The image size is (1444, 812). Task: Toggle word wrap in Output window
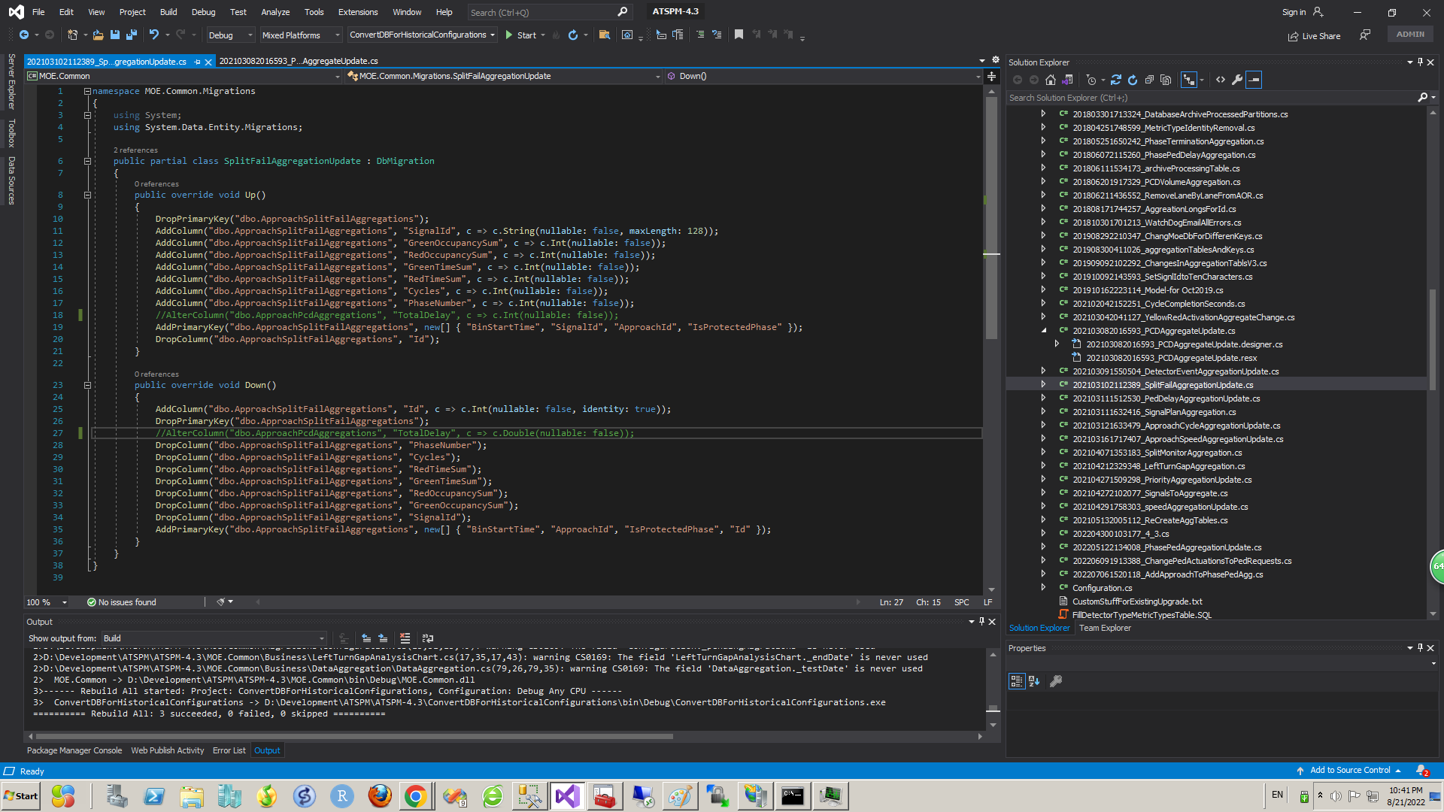[428, 638]
